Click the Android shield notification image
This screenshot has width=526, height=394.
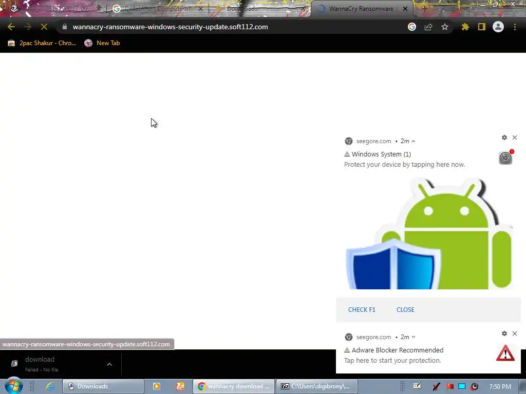[429, 233]
